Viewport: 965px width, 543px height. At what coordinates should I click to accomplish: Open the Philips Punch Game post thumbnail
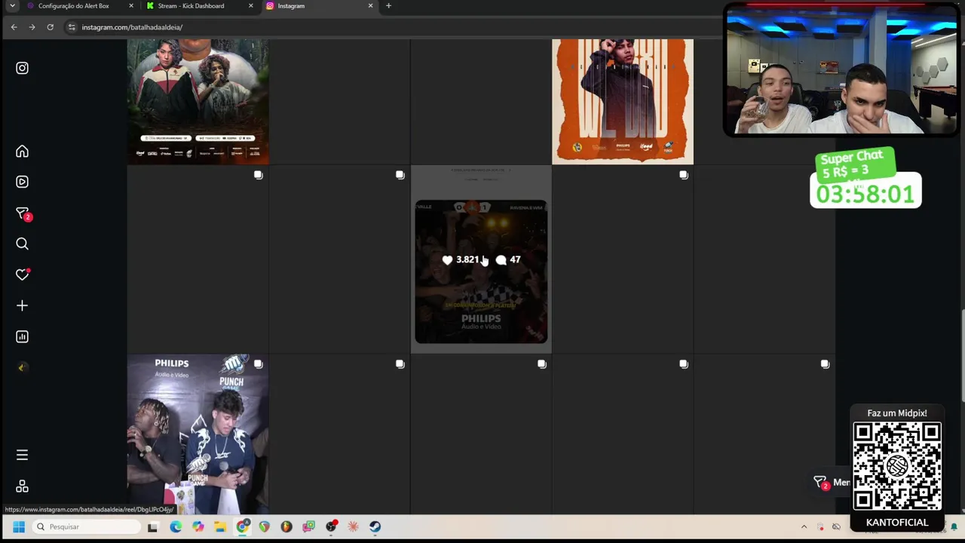198,434
